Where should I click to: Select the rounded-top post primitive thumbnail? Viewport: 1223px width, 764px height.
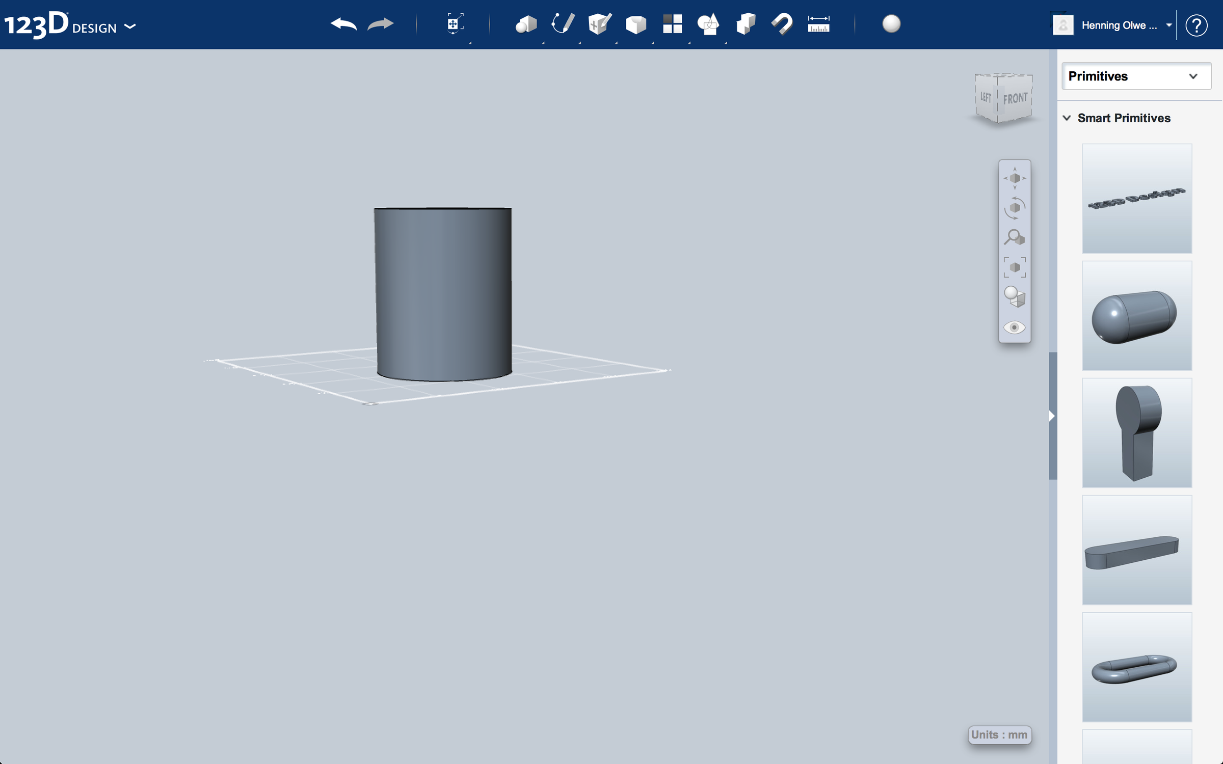click(1137, 433)
